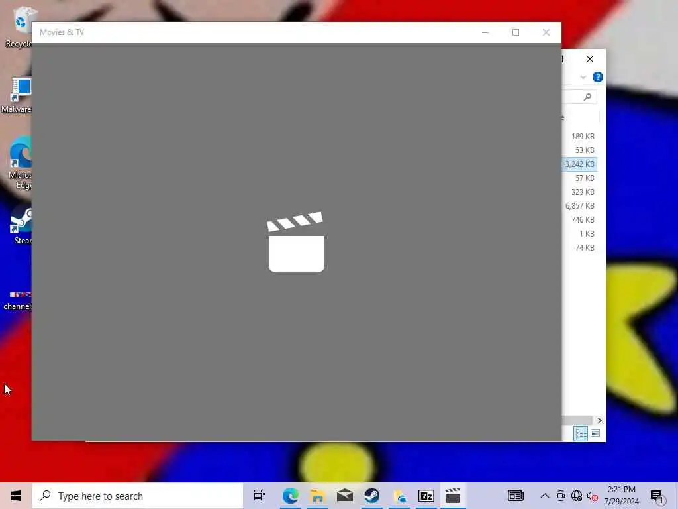Open Task View from taskbar
Screen dimensions: 678x509
(x=260, y=496)
